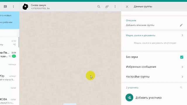This screenshot has height=105, width=187.
Task: Toggle the Без звука checkbox
Action: (182, 57)
